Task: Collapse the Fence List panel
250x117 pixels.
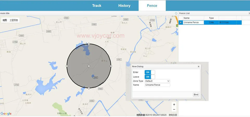Action: (249, 13)
